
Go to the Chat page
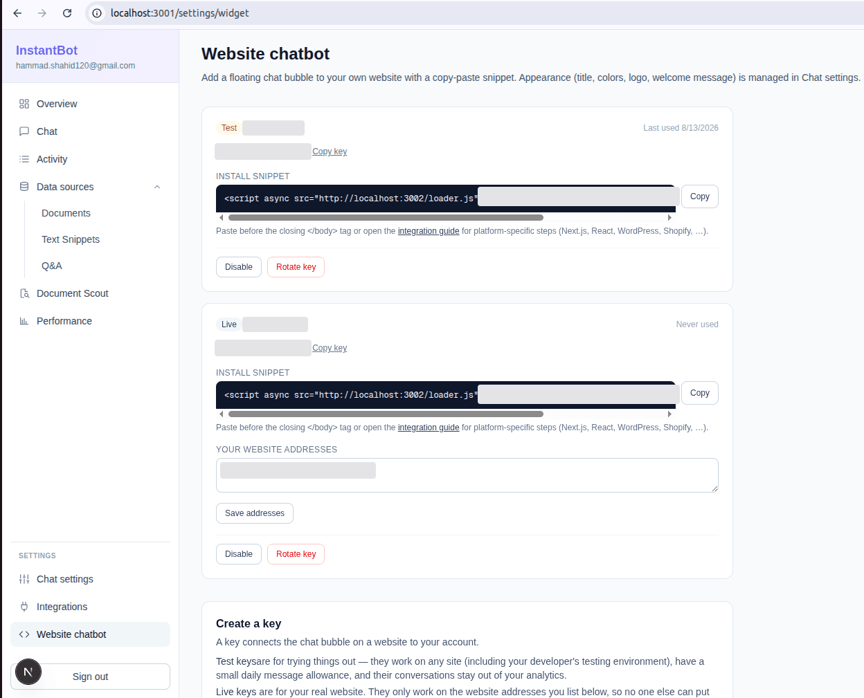tap(90, 131)
